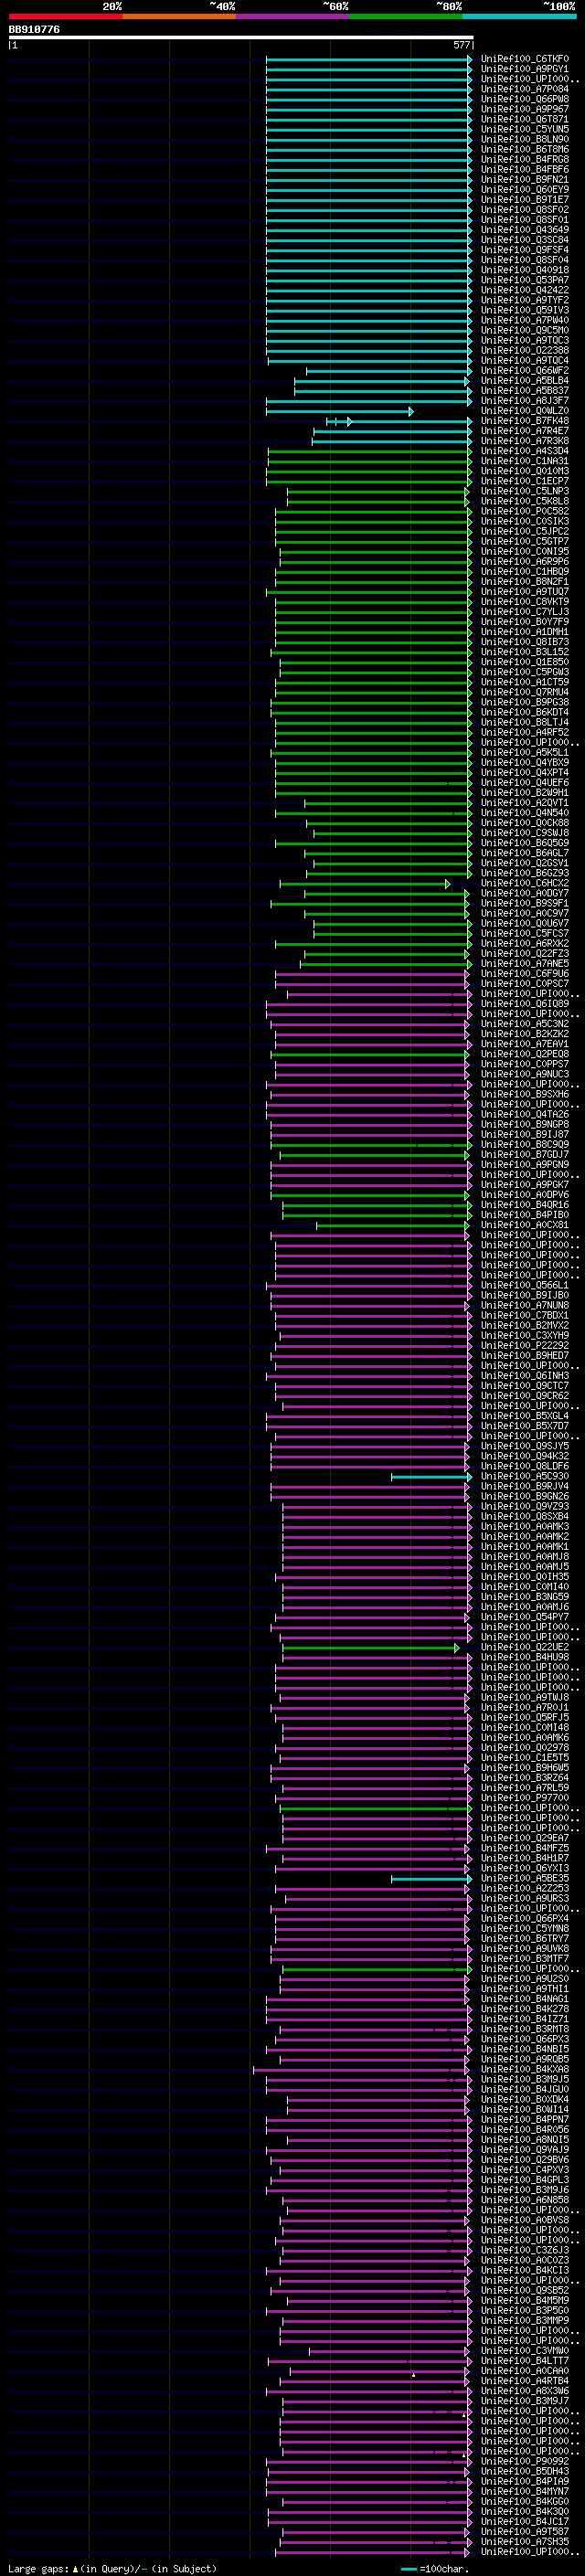This screenshot has height=2576, width=585.
Task: Select hit UniRef100_B8LN90
Action: pos(524,139)
